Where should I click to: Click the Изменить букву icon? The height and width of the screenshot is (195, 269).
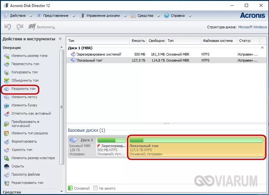pos(7,105)
